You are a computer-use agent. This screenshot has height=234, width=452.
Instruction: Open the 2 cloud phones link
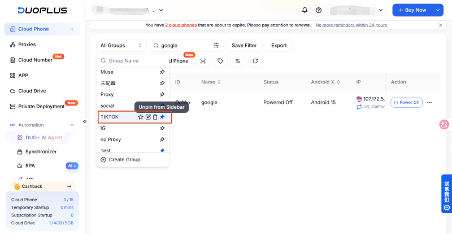pos(181,25)
